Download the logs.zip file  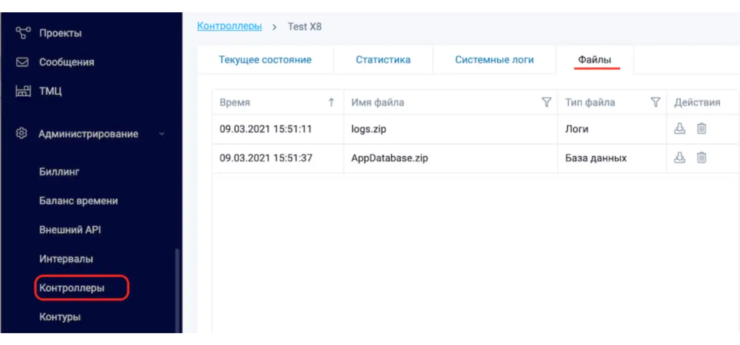click(680, 129)
